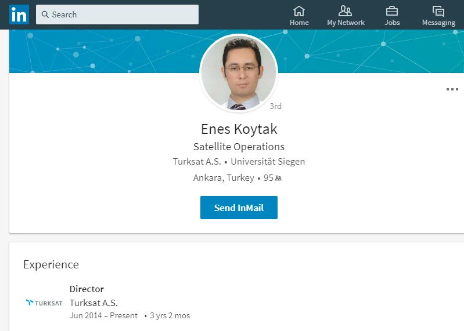Image resolution: width=464 pixels, height=331 pixels.
Task: Open the three-dot more options menu
Action: (452, 89)
